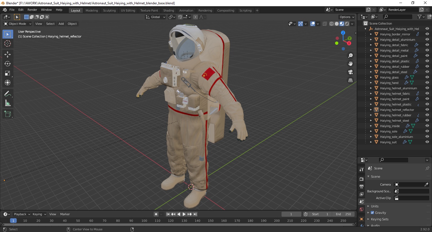This screenshot has width=432, height=232.
Task: Hide Haiying_helmet_reflector with its eye icon
Action: pos(427,110)
